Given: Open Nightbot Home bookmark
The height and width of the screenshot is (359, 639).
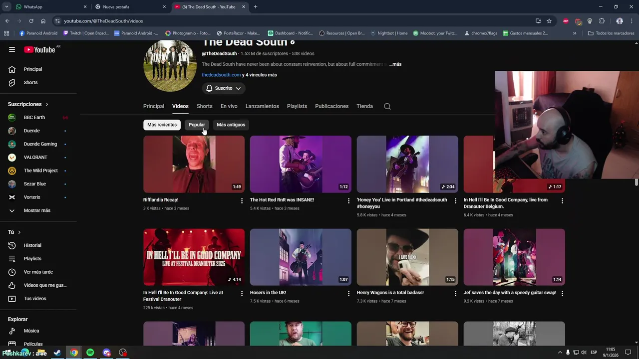Looking at the screenshot, I should click(388, 33).
